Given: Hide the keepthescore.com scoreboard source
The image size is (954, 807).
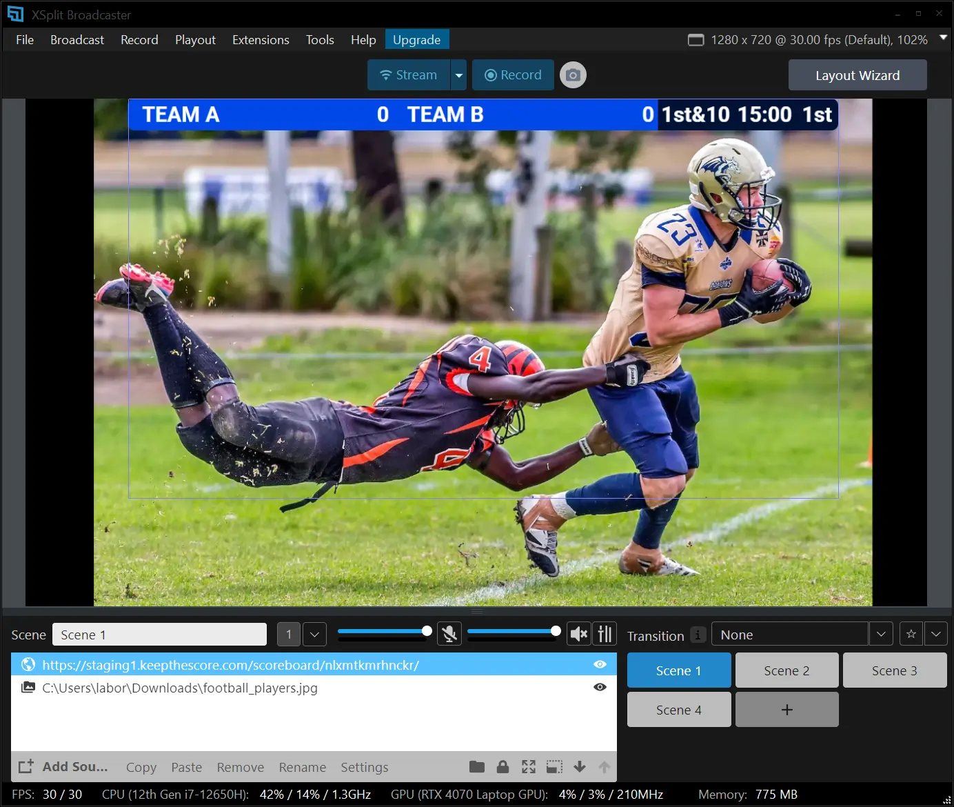Looking at the screenshot, I should [599, 664].
